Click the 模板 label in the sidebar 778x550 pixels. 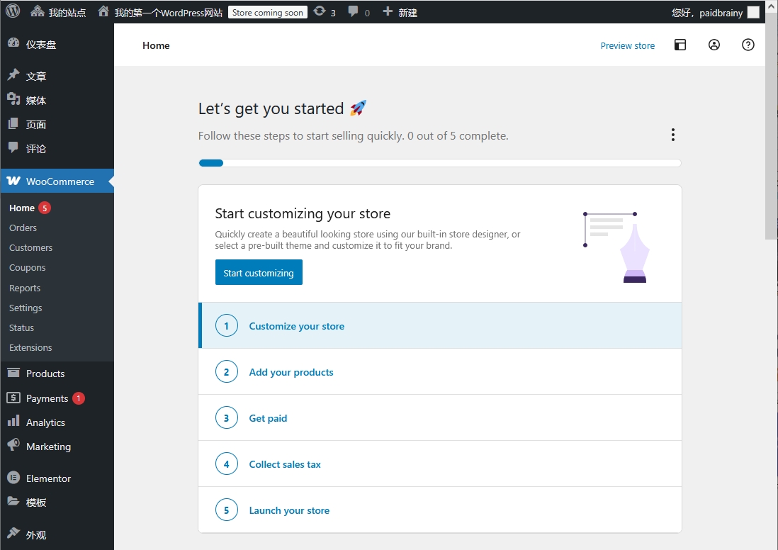click(x=35, y=503)
